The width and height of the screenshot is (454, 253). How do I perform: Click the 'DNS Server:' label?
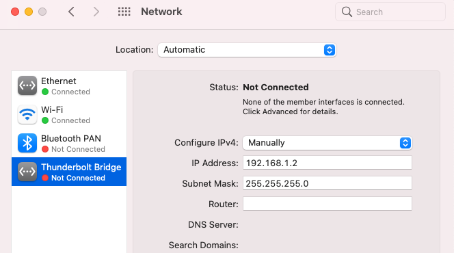click(x=213, y=225)
